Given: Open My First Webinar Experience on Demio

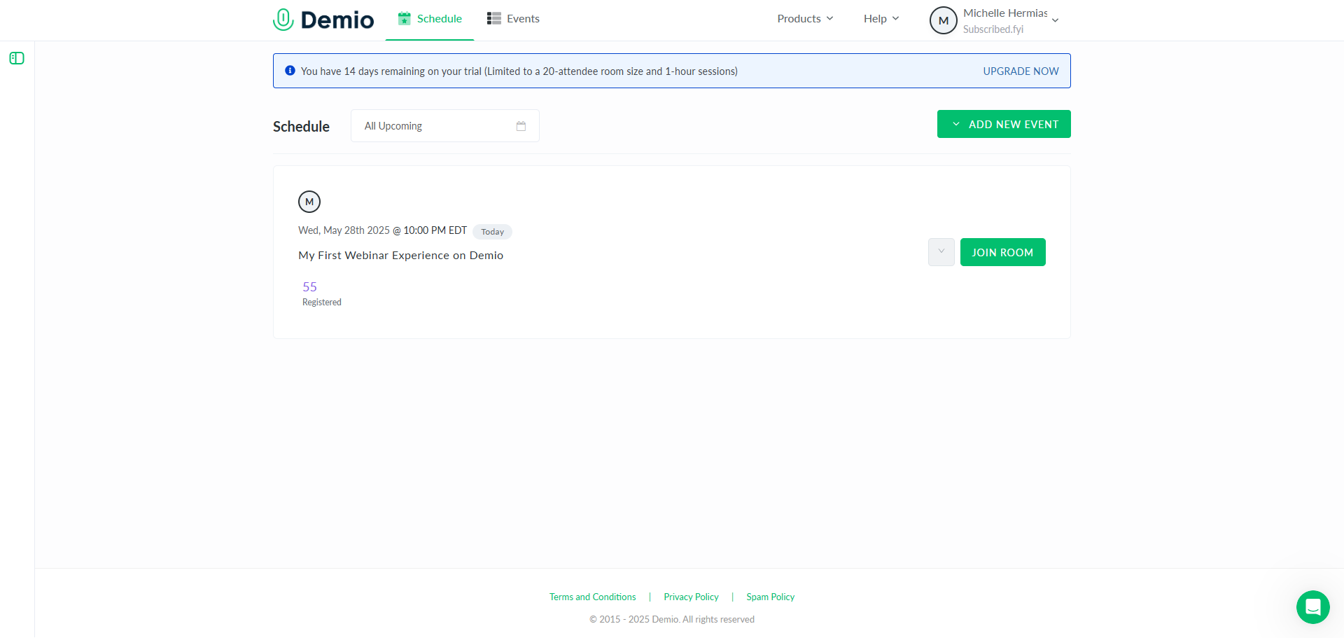Looking at the screenshot, I should click(x=400, y=256).
